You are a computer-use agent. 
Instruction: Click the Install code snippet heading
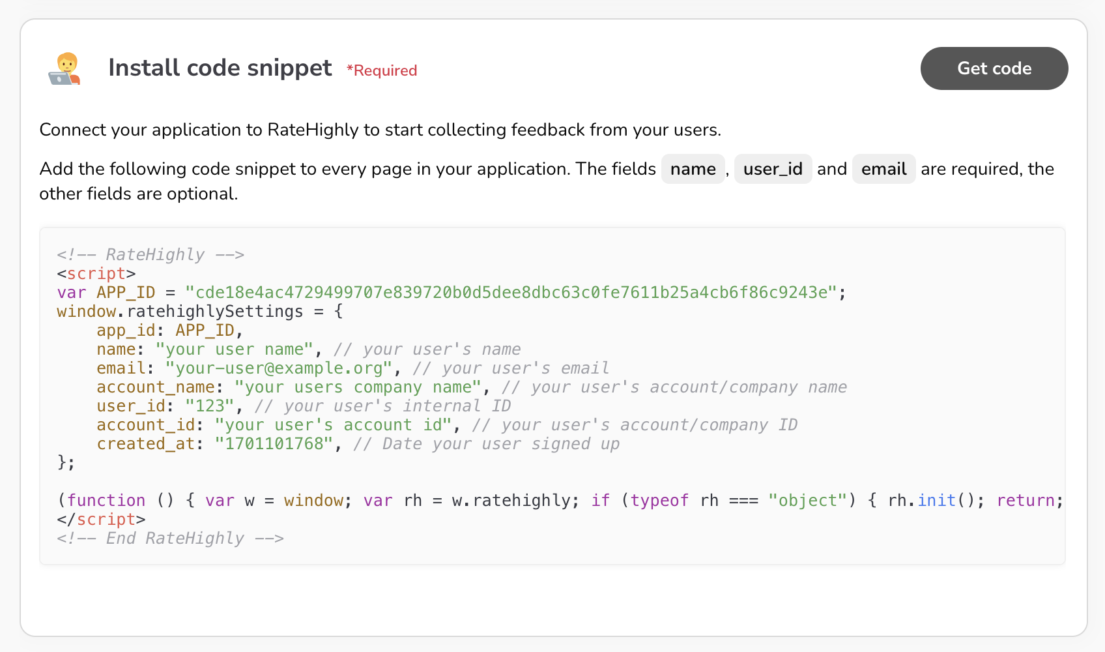220,68
